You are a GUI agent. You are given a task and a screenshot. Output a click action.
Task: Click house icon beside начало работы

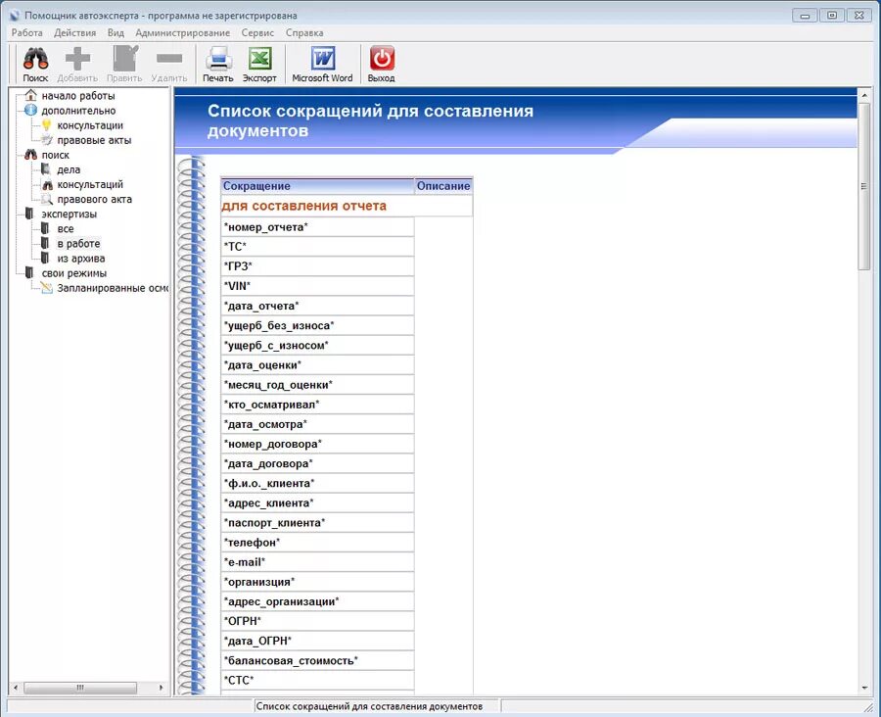point(31,95)
